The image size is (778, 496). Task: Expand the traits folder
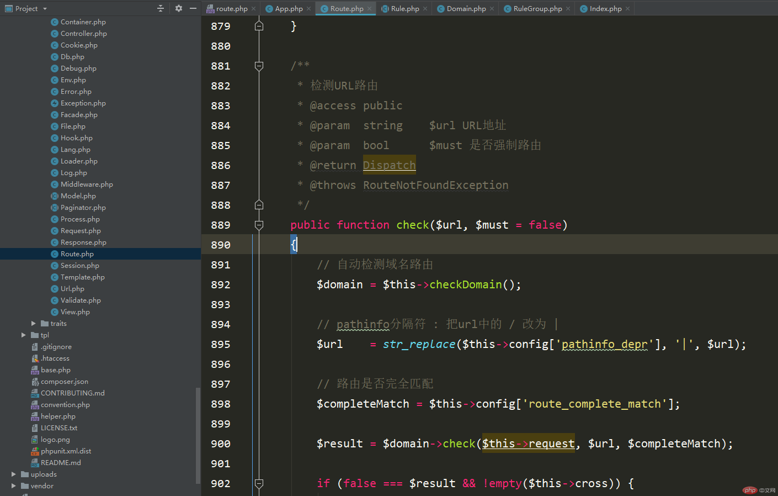pyautogui.click(x=34, y=324)
